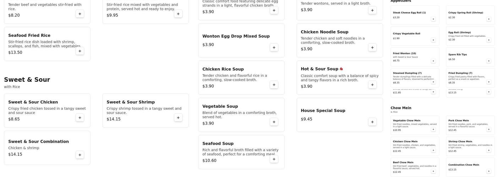
Task: Add Chicken Rice Soup to order
Action: coord(274,85)
